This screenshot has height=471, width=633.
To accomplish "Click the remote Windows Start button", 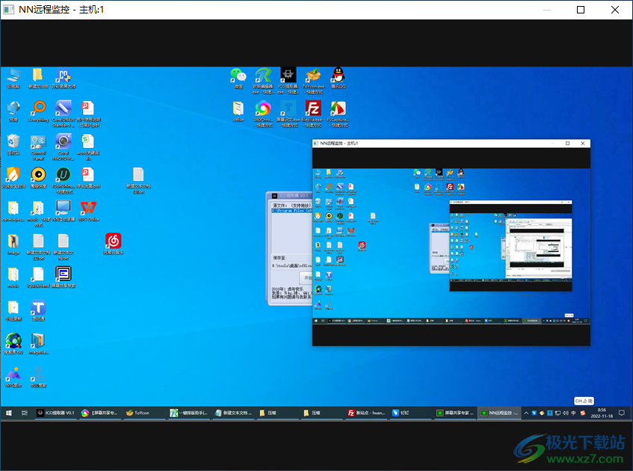I will click(x=8, y=413).
